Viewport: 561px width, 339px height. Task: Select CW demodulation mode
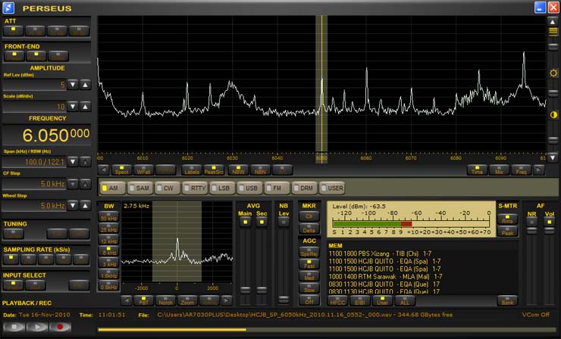click(168, 188)
